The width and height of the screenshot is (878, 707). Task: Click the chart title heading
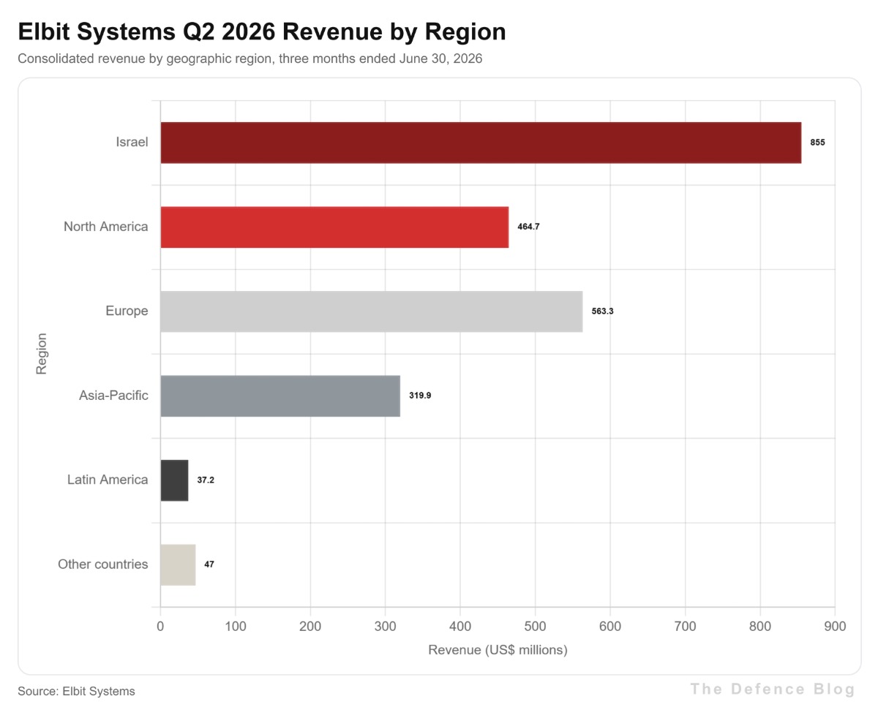[262, 32]
